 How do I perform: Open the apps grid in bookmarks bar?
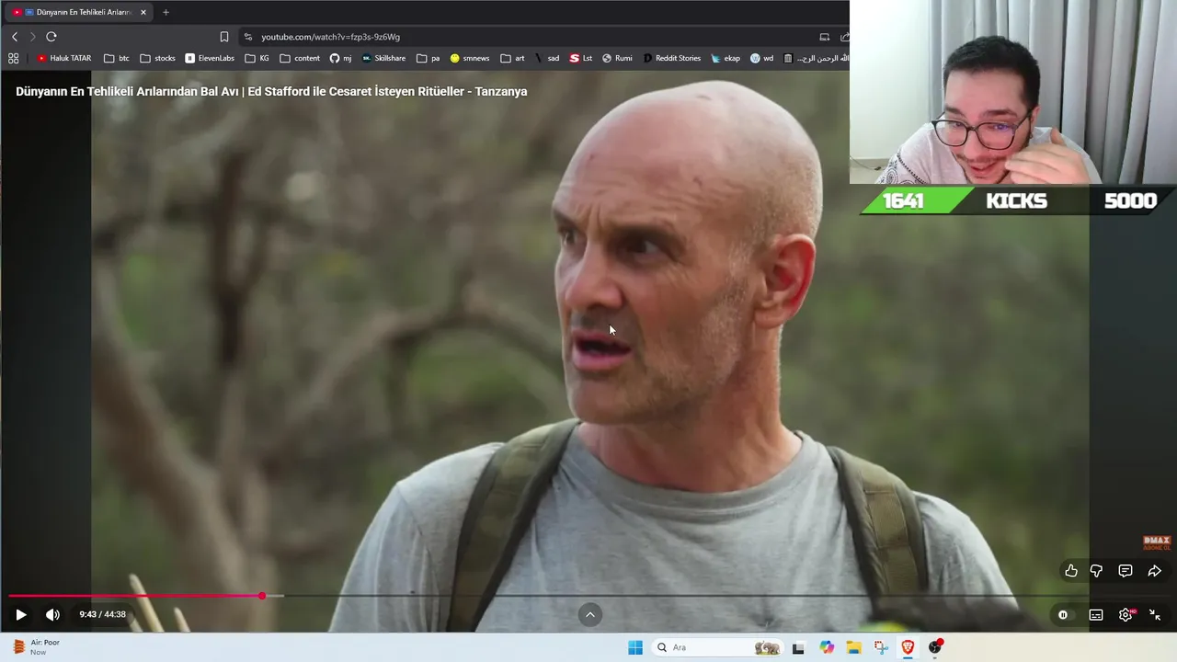13,58
